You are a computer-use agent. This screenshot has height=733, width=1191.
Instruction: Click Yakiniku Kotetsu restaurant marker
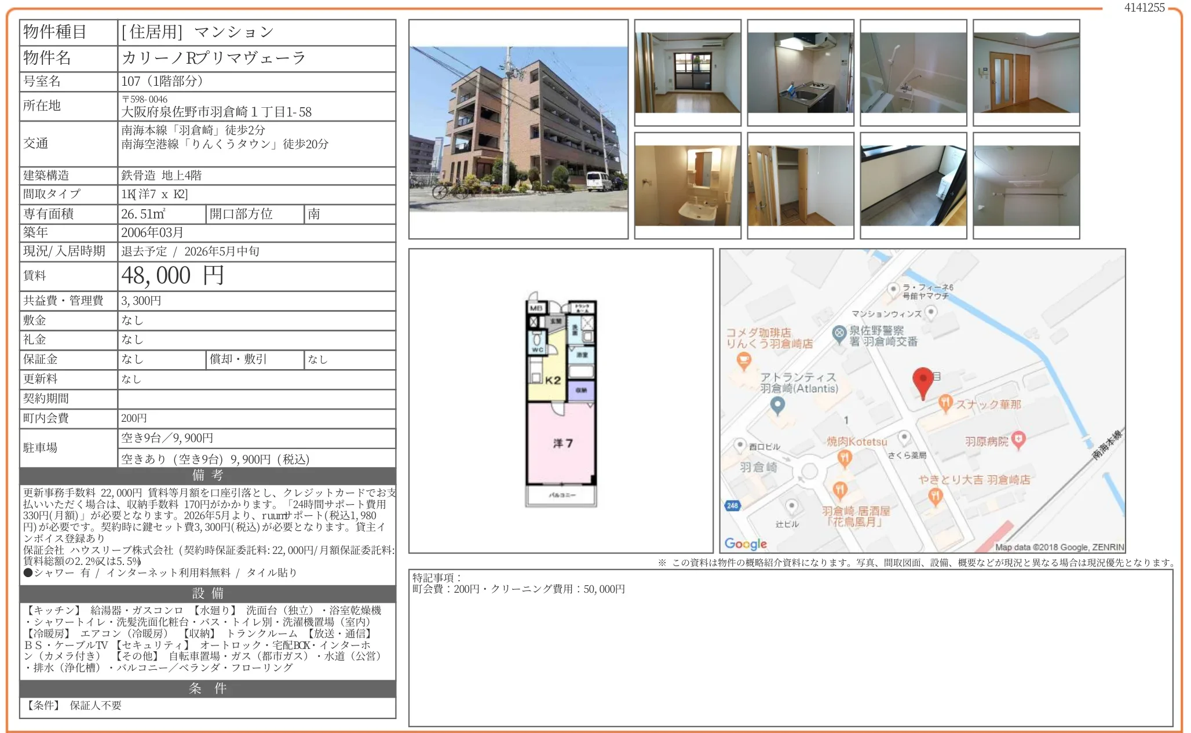pos(845,458)
